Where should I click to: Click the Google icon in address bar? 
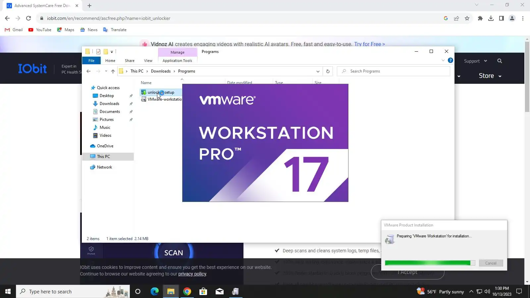[446, 18]
